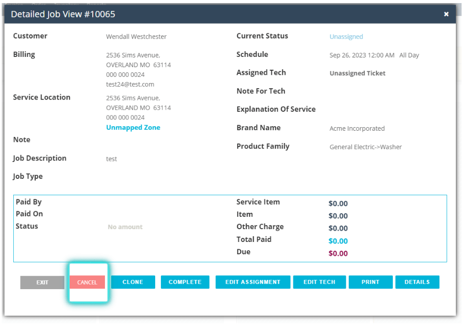
Task: Click the Job Type label
Action: (28, 176)
